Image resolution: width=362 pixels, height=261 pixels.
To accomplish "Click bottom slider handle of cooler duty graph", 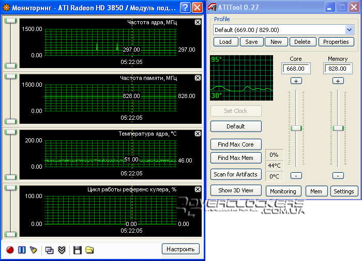I will coord(11,235).
